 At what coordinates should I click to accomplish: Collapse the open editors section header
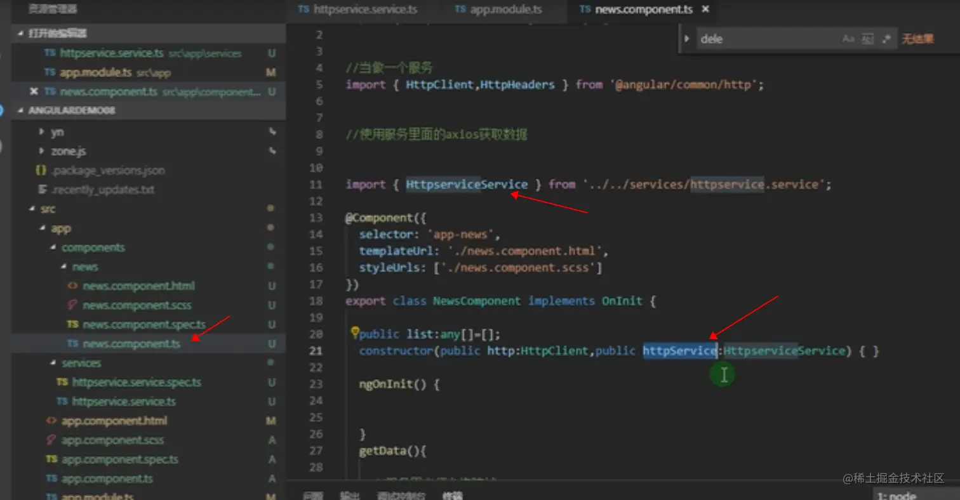(x=149, y=33)
